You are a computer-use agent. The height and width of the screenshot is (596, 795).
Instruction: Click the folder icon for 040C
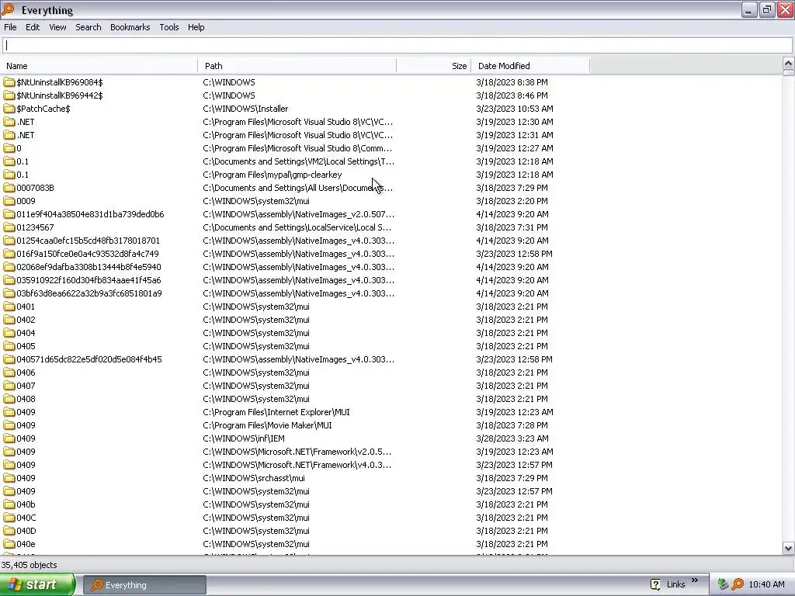[9, 518]
